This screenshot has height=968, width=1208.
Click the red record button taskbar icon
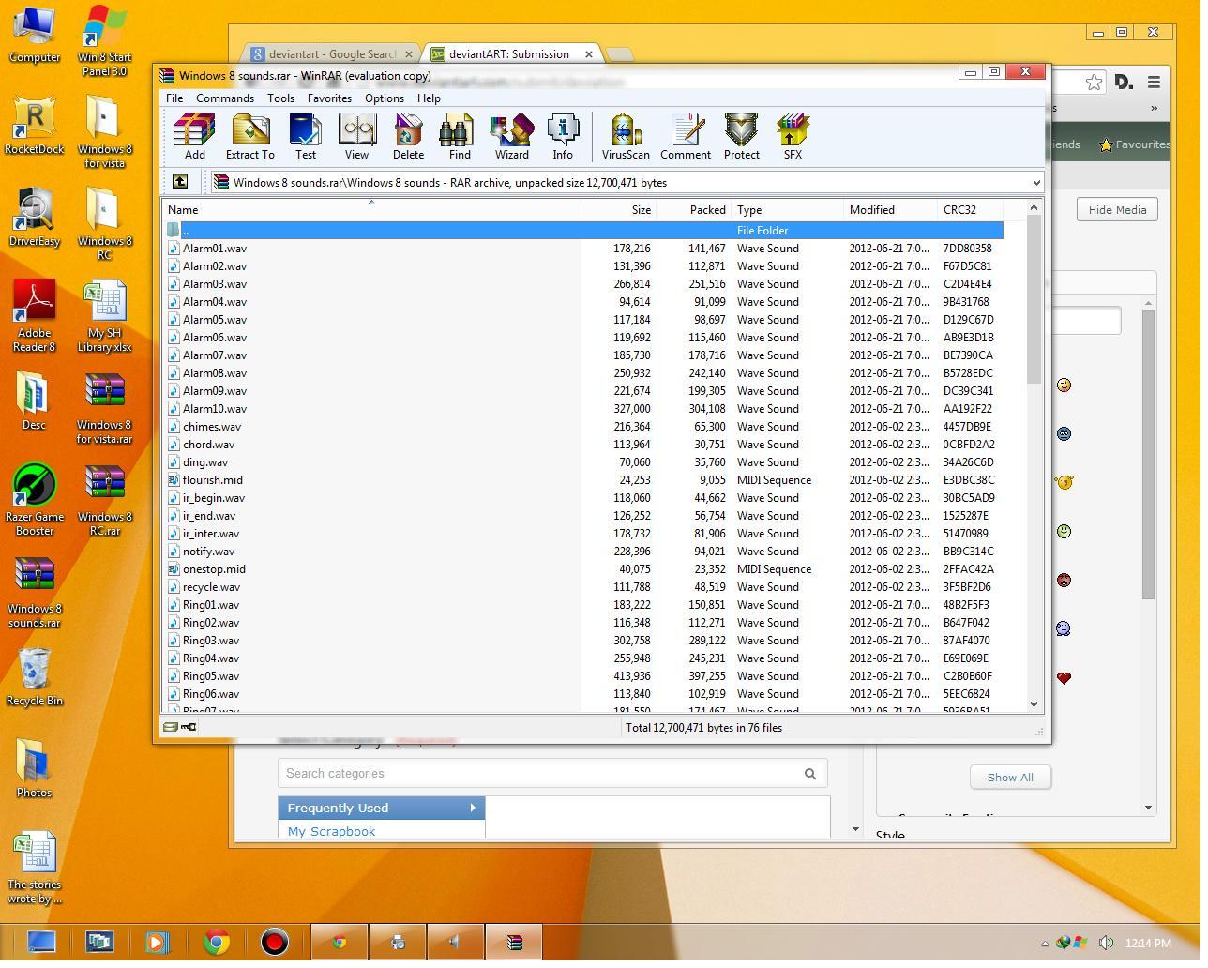(x=274, y=942)
